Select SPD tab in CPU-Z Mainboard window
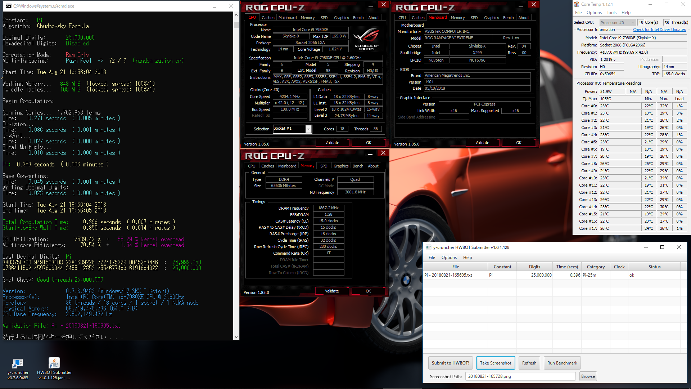This screenshot has height=389, width=691. click(x=474, y=18)
